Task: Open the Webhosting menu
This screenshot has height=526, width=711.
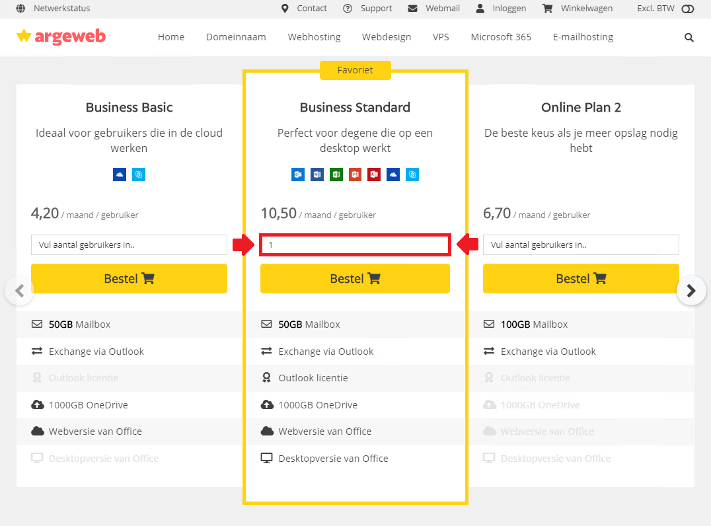Action: click(x=315, y=37)
